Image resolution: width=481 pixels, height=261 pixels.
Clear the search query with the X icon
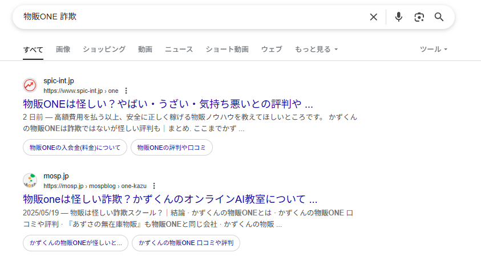pyautogui.click(x=373, y=17)
